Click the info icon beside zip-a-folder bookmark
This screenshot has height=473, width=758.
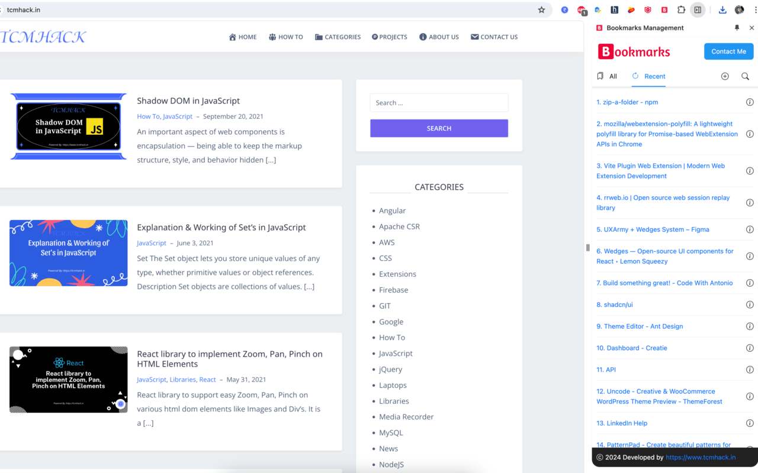750,102
